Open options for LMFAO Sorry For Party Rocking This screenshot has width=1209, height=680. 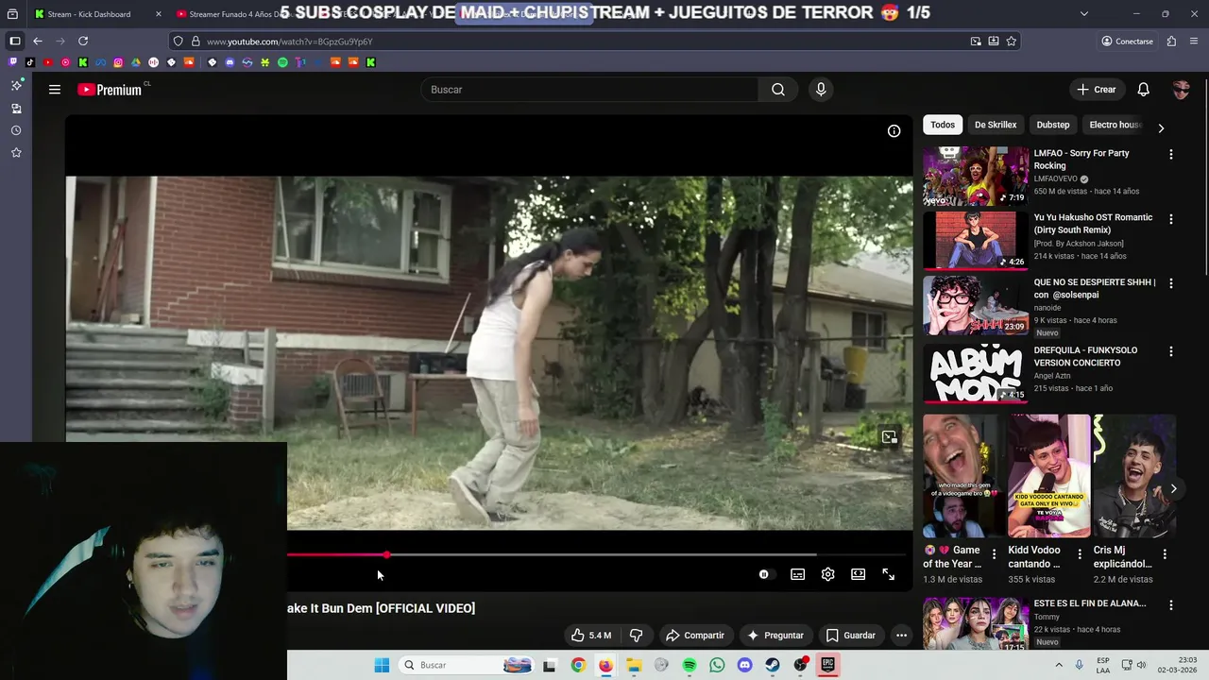pos(1171,155)
